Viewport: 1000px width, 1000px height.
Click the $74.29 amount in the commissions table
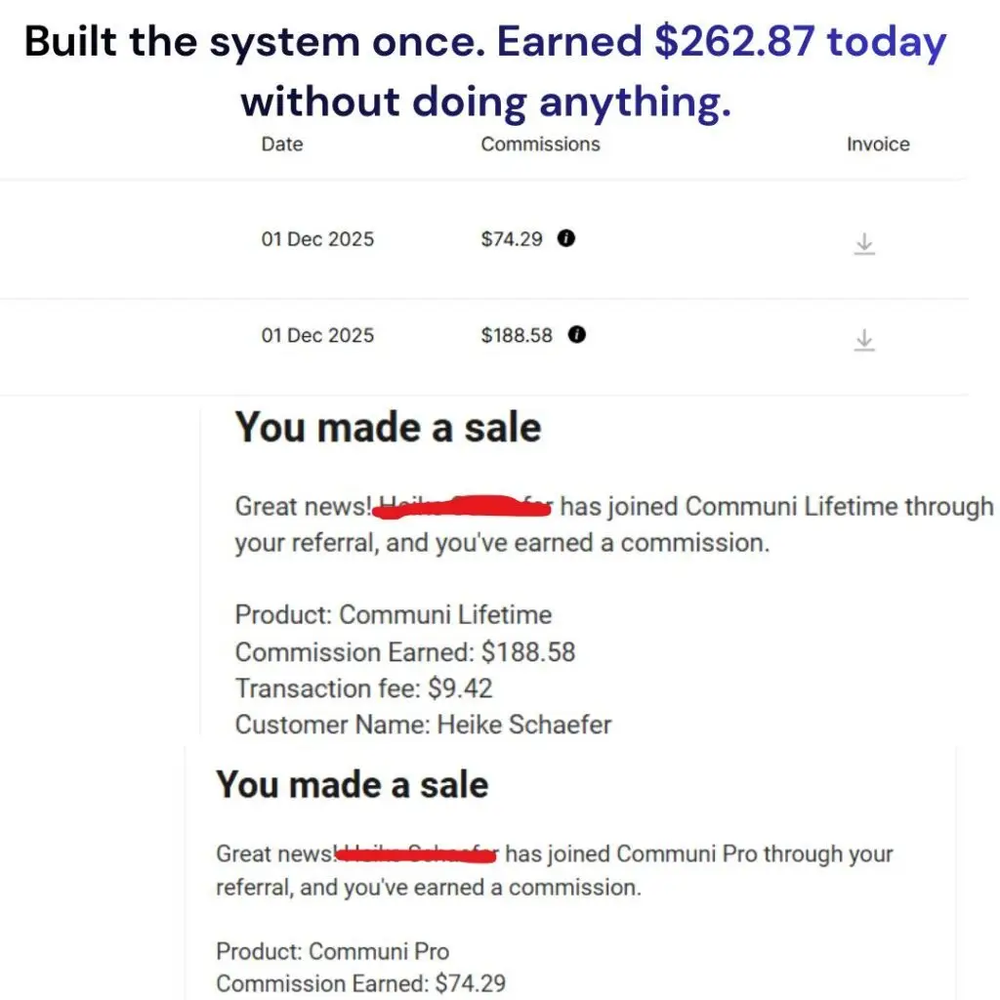pos(512,239)
